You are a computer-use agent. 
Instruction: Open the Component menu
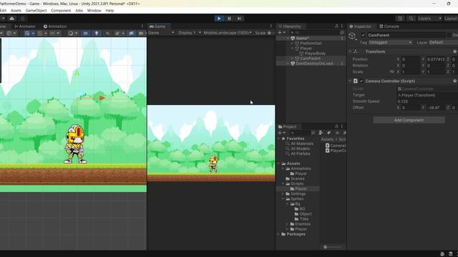61,11
